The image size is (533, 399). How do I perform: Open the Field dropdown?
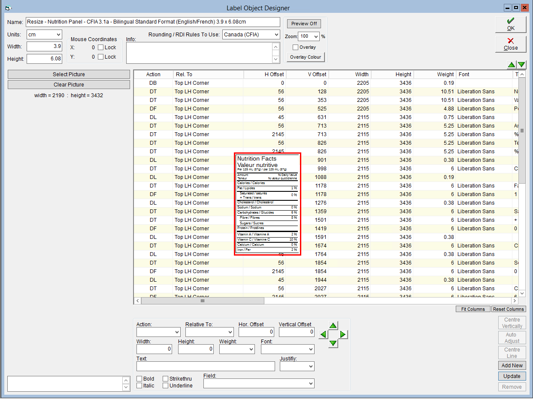coord(311,384)
